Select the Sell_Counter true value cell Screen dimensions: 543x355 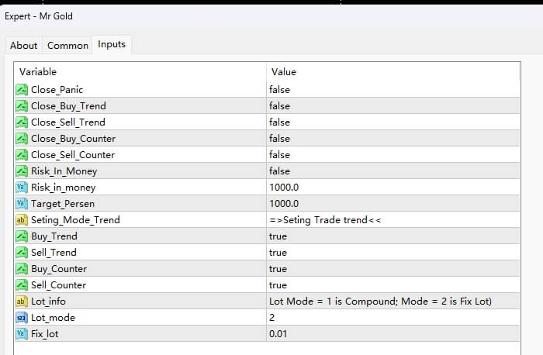278,285
